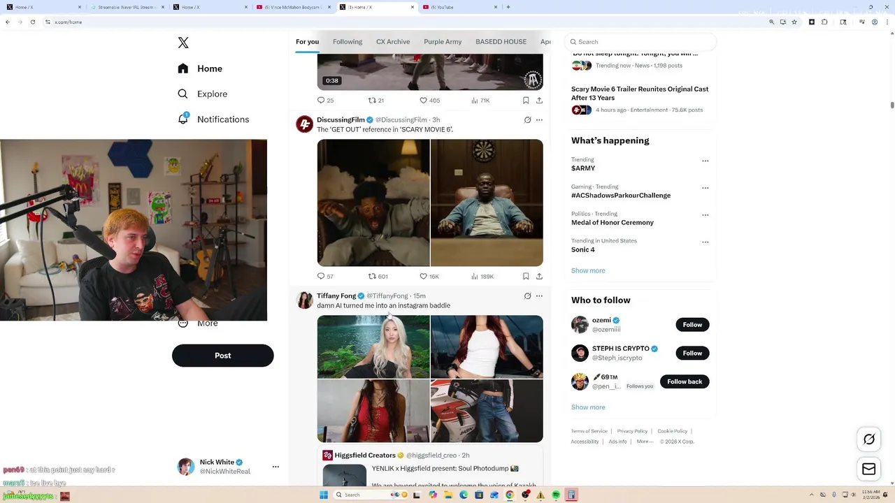
Task: Click the x.com/home address bar
Action: (406, 22)
